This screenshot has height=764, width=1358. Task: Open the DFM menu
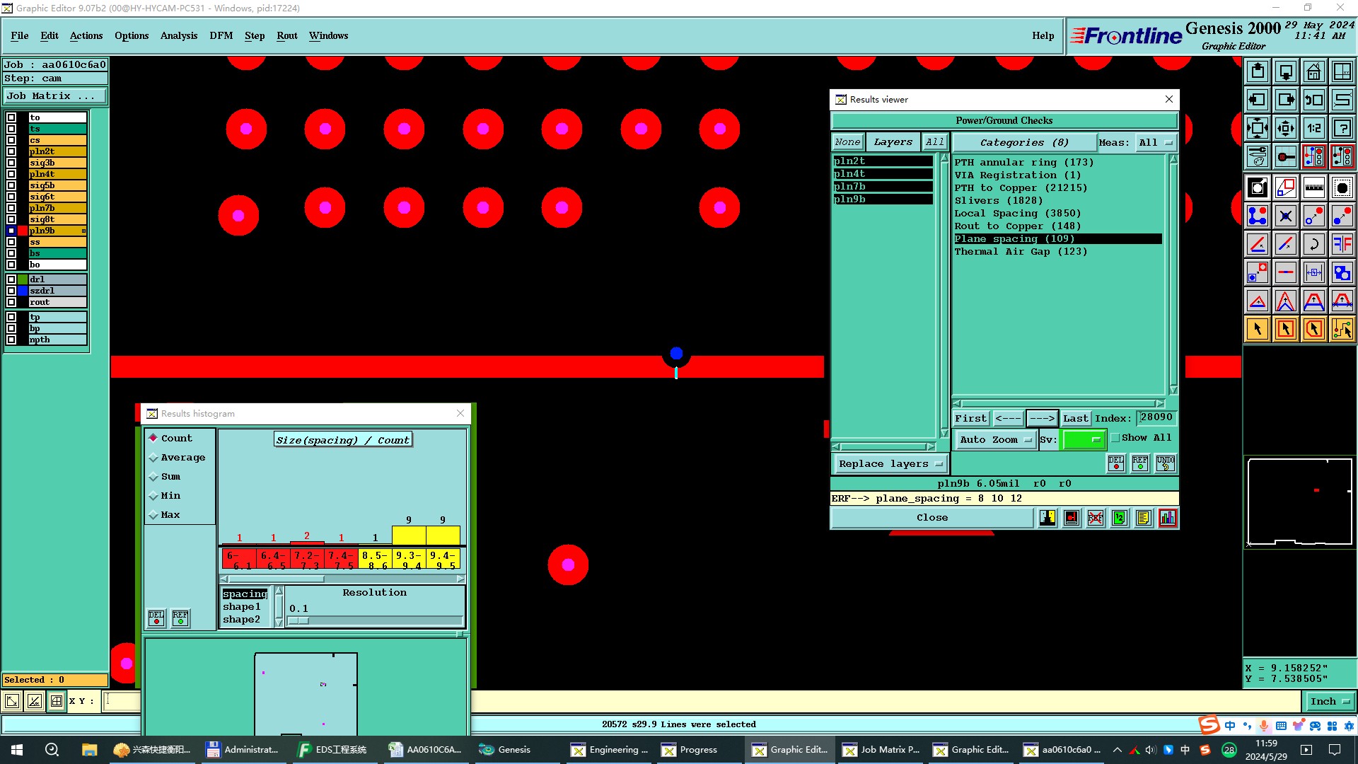click(221, 35)
